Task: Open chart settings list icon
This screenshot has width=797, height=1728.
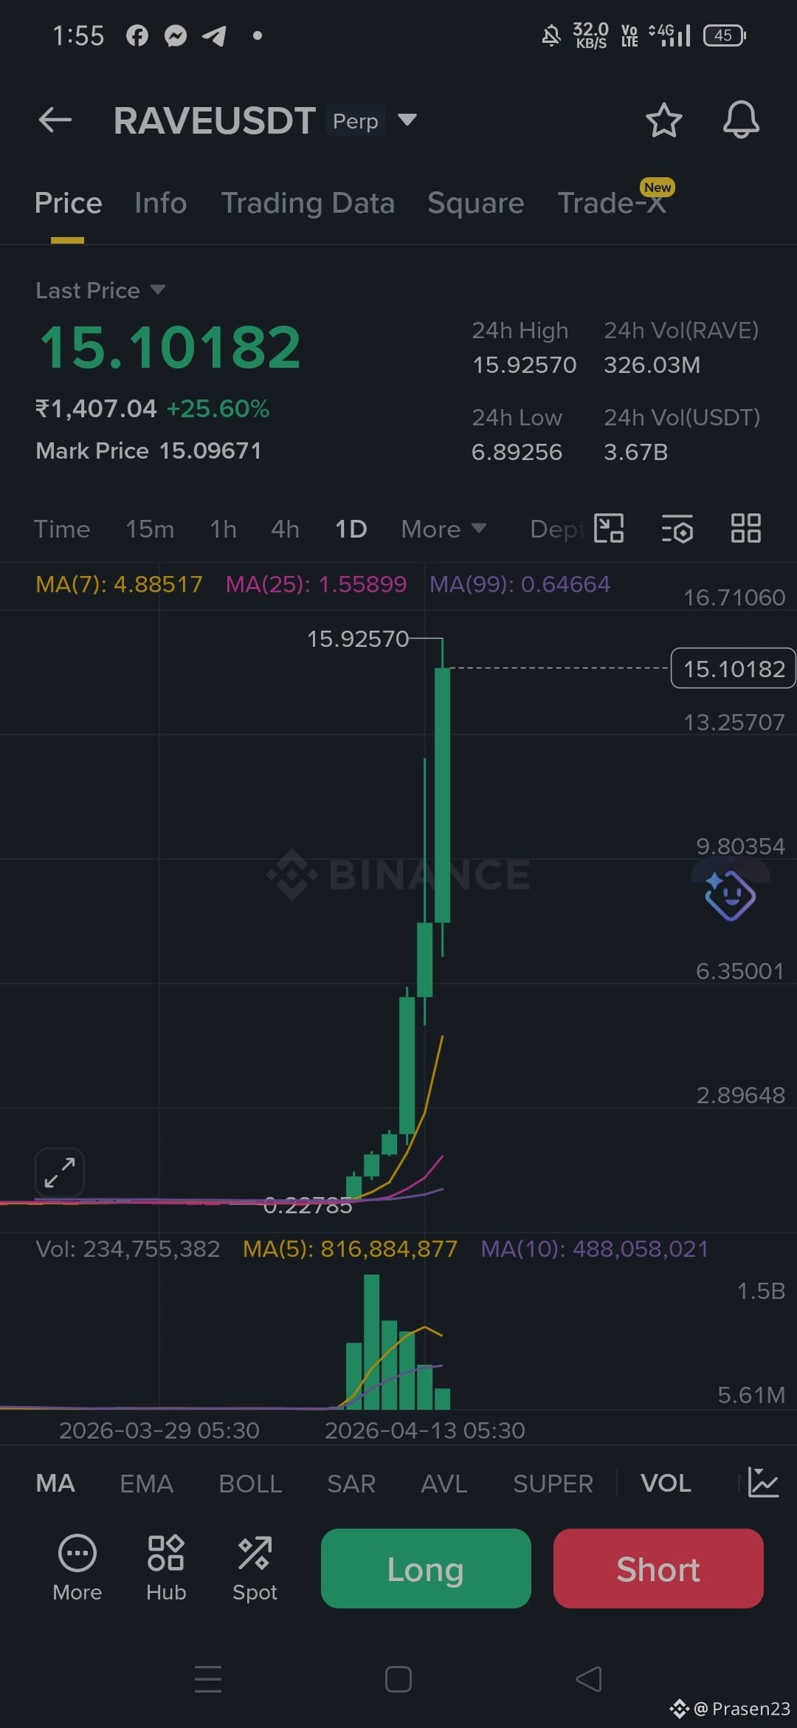Action: click(x=677, y=528)
